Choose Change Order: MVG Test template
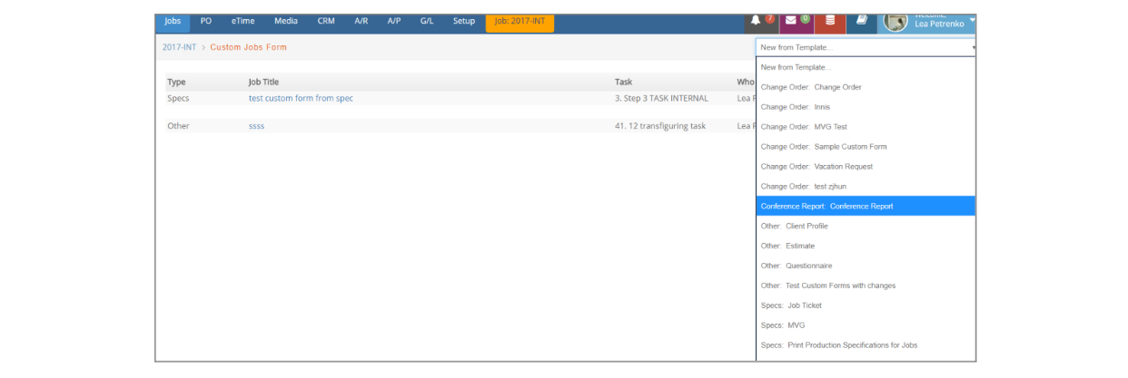Viewport: 1128px width, 378px height. [x=866, y=127]
